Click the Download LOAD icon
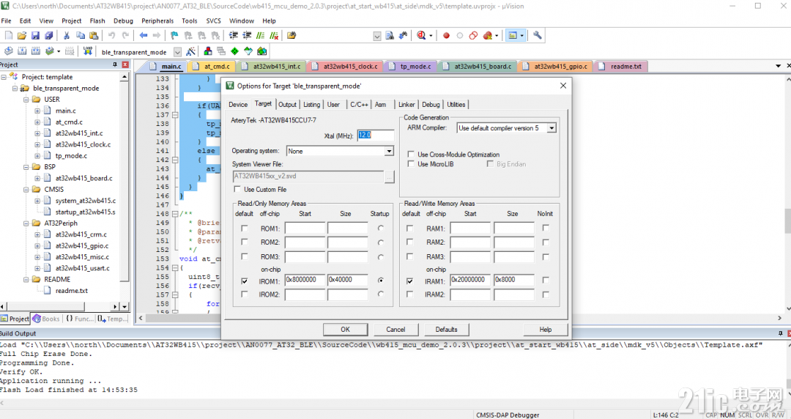791x419 pixels. (88, 51)
